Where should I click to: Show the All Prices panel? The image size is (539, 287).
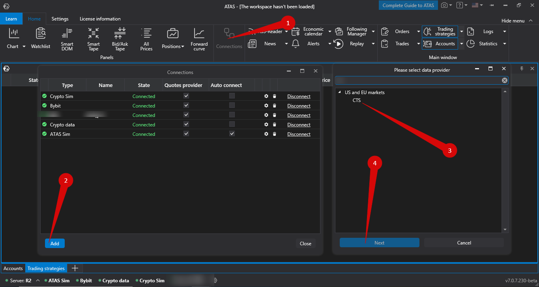click(x=146, y=39)
